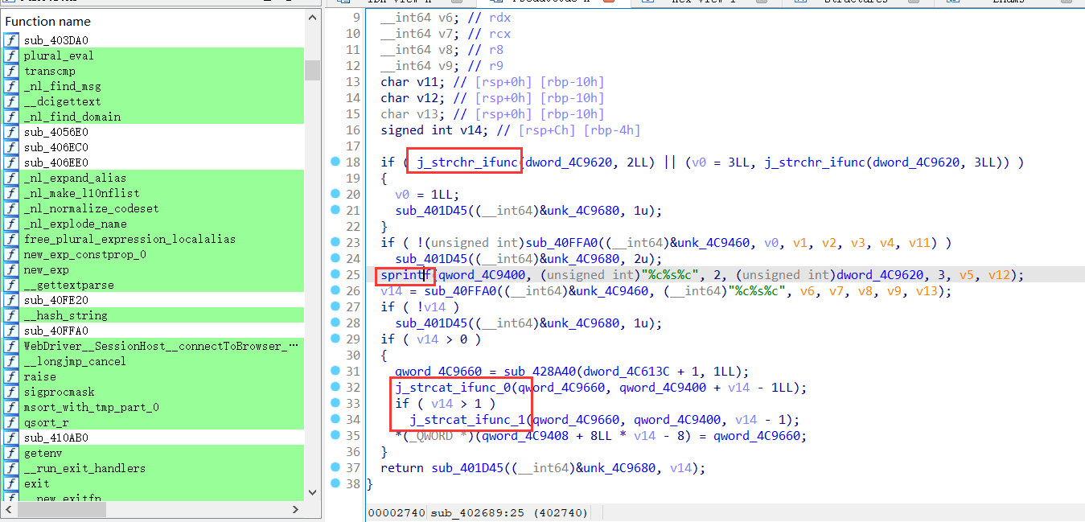1085x522 pixels.
Task: Click function icon beside qsort_r
Action: [11, 422]
